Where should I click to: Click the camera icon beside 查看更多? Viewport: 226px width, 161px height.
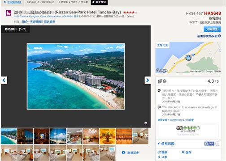(123, 153)
